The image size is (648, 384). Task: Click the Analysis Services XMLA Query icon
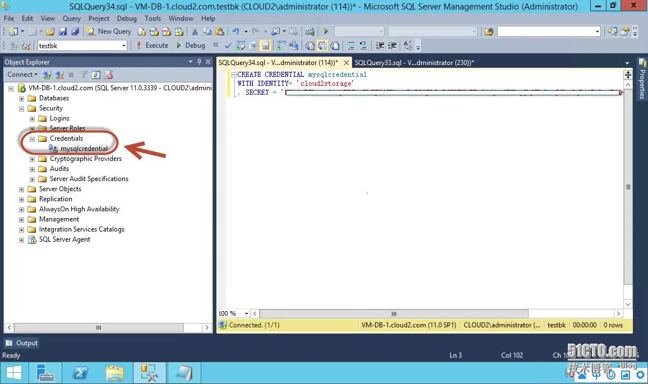(x=179, y=31)
